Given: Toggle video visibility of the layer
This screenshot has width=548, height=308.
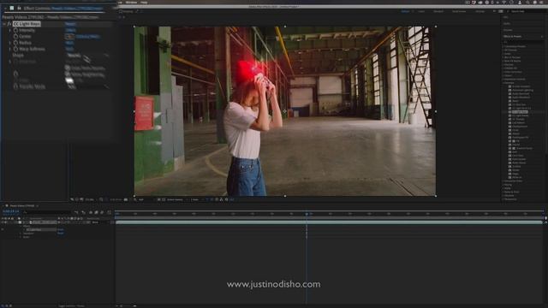Looking at the screenshot, I should (3, 222).
